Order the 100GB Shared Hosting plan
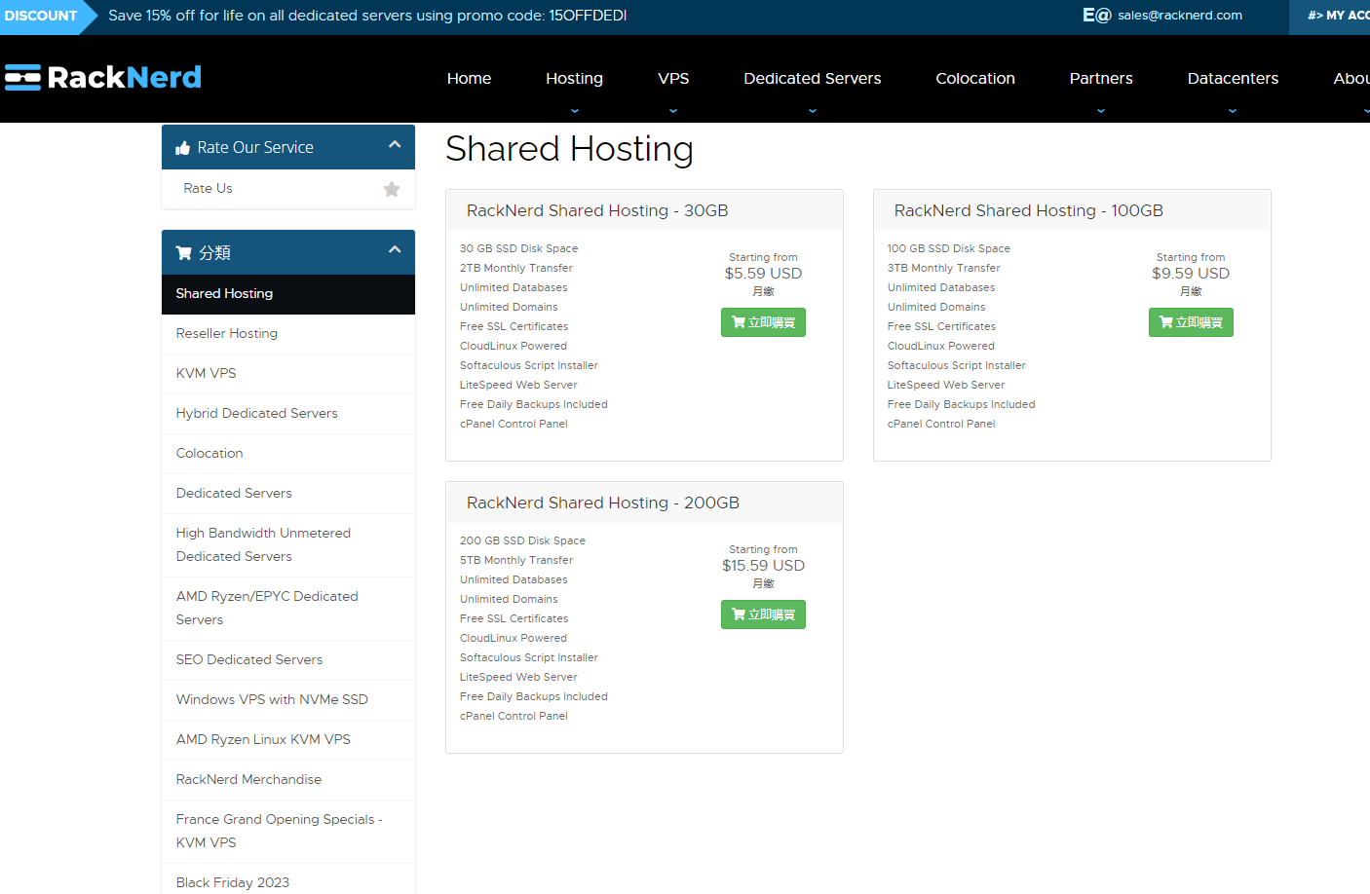This screenshot has height=894, width=1370. (x=1191, y=322)
